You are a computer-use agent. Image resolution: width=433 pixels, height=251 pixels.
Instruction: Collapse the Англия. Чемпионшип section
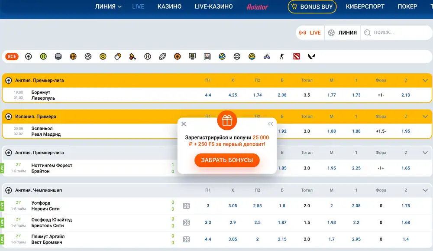coord(425,190)
